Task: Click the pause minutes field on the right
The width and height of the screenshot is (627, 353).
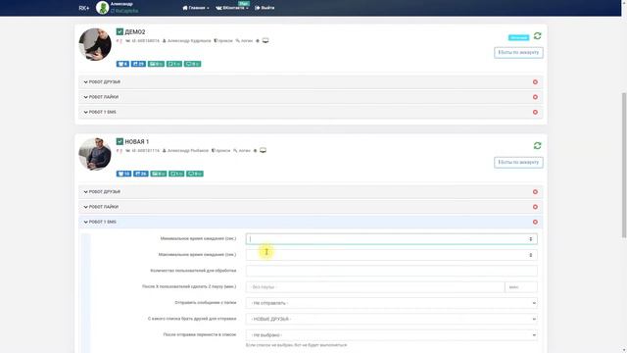Action: tap(521, 287)
